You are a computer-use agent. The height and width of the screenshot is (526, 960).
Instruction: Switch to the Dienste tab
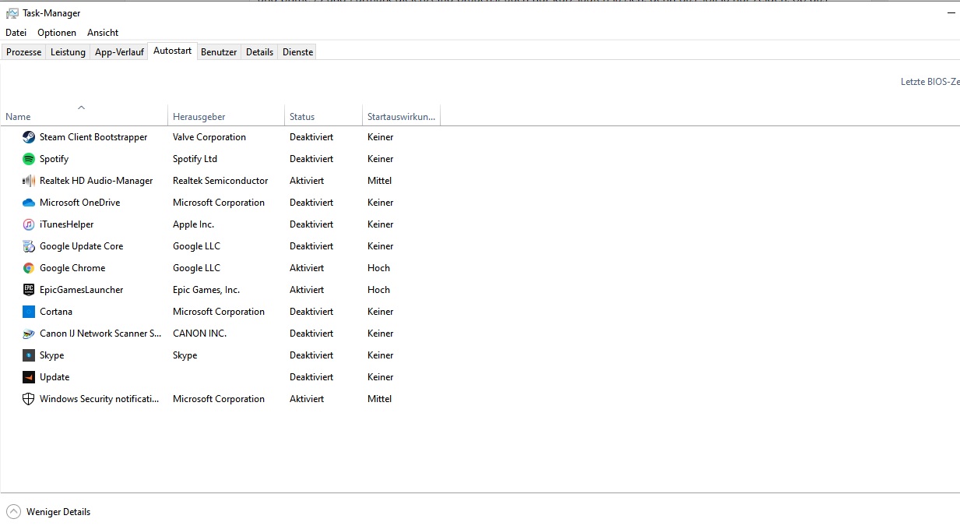[298, 52]
